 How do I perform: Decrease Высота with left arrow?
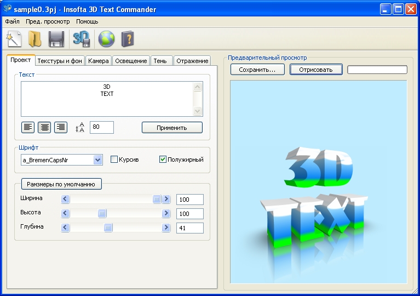pyautogui.click(x=65, y=213)
